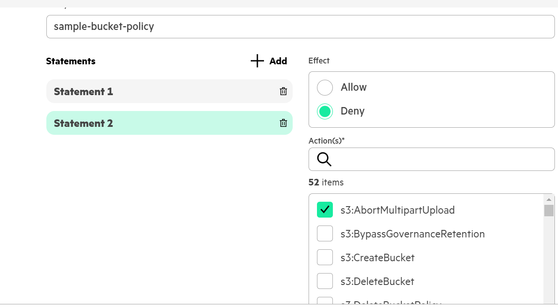Delete Statement 2 using its trash icon
The image size is (558, 307).
(283, 123)
